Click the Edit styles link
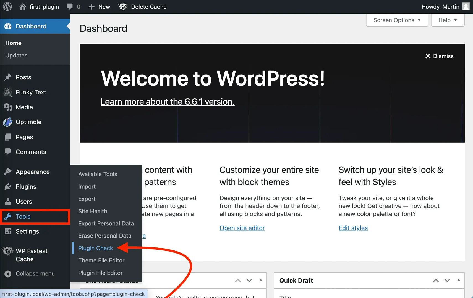The image size is (473, 298). tap(353, 228)
